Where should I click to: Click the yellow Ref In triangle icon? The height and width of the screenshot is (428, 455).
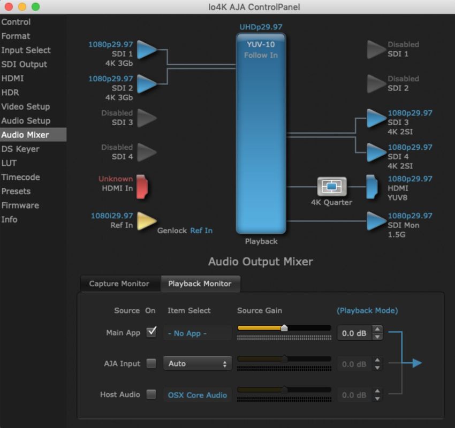(147, 221)
